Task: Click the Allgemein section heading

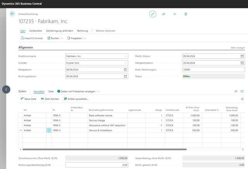Action: click(x=26, y=47)
